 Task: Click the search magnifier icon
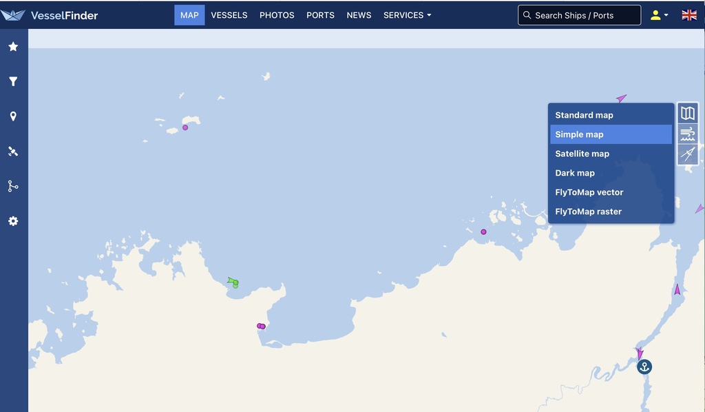(527, 15)
